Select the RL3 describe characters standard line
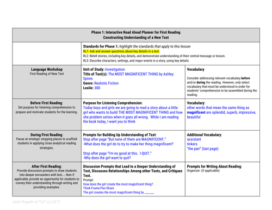272x210 pixels. tap(136, 61)
